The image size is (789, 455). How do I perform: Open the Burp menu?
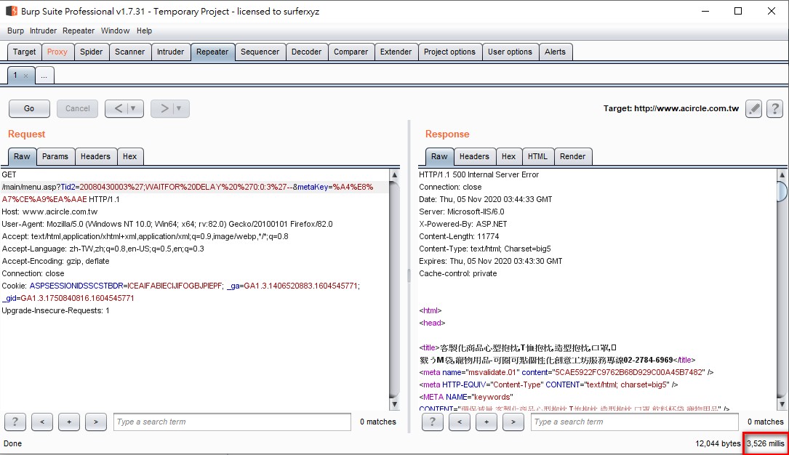click(x=15, y=31)
